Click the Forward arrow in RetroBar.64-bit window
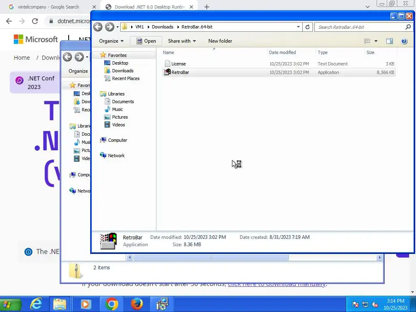Screen dimensions: 416x312 (x=109, y=27)
